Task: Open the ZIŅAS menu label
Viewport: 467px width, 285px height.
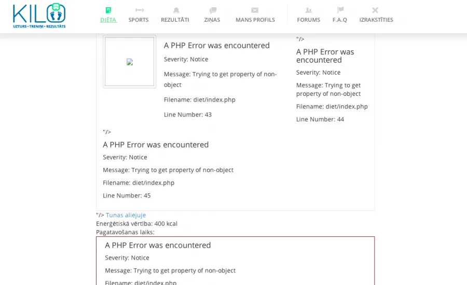Action: point(212,20)
